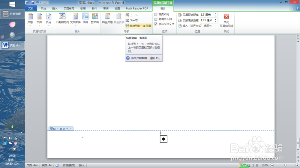Undo last action in quick access toolbar

point(37,2)
